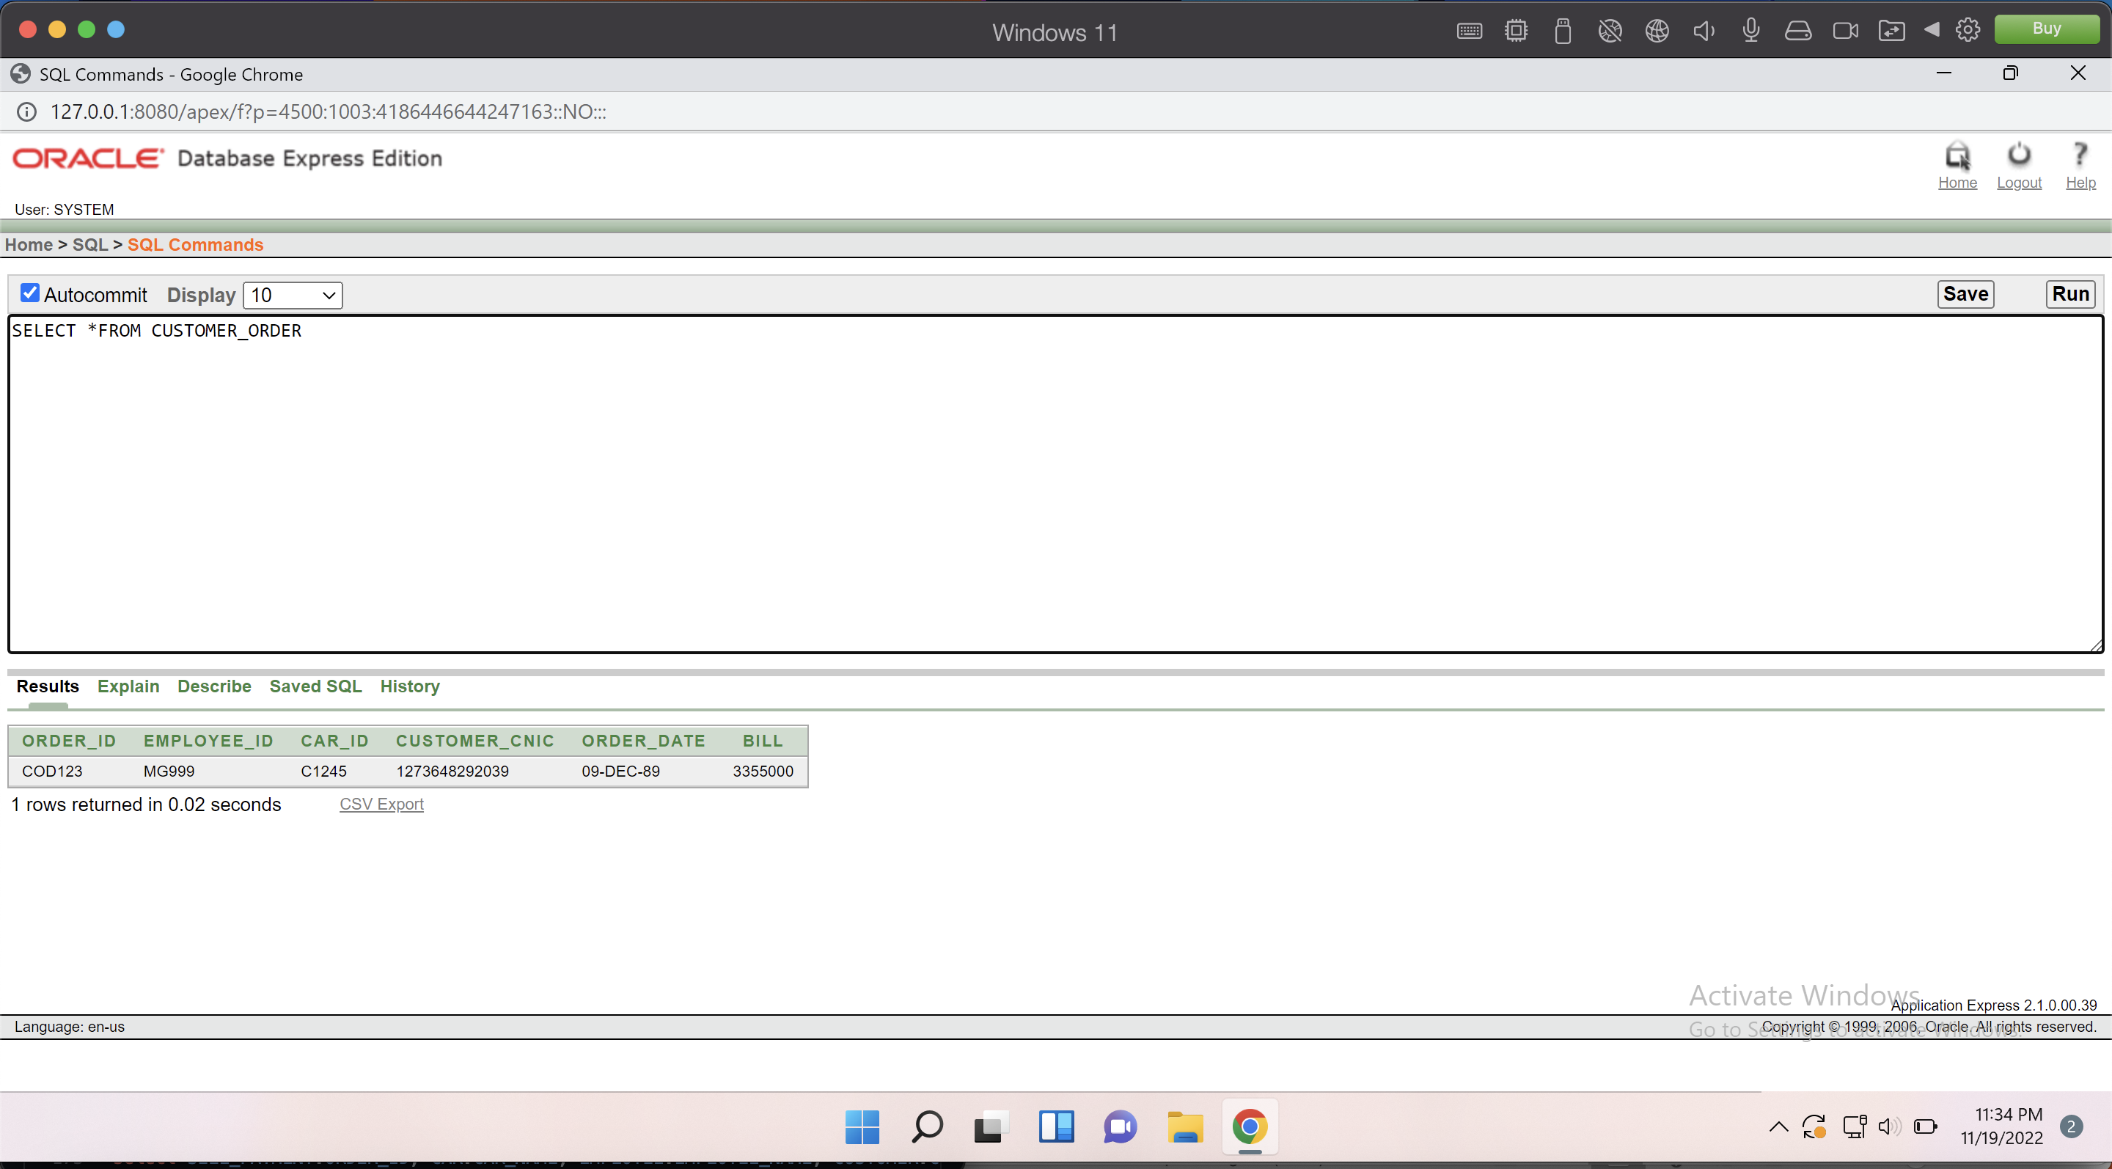Open Chat from the Windows taskbar
2112x1169 pixels.
1120,1127
